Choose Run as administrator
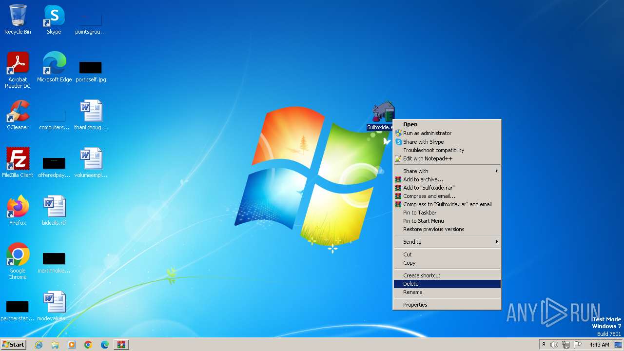This screenshot has width=624, height=351. click(x=447, y=133)
